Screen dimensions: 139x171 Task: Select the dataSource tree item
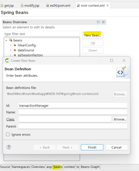[26, 50]
